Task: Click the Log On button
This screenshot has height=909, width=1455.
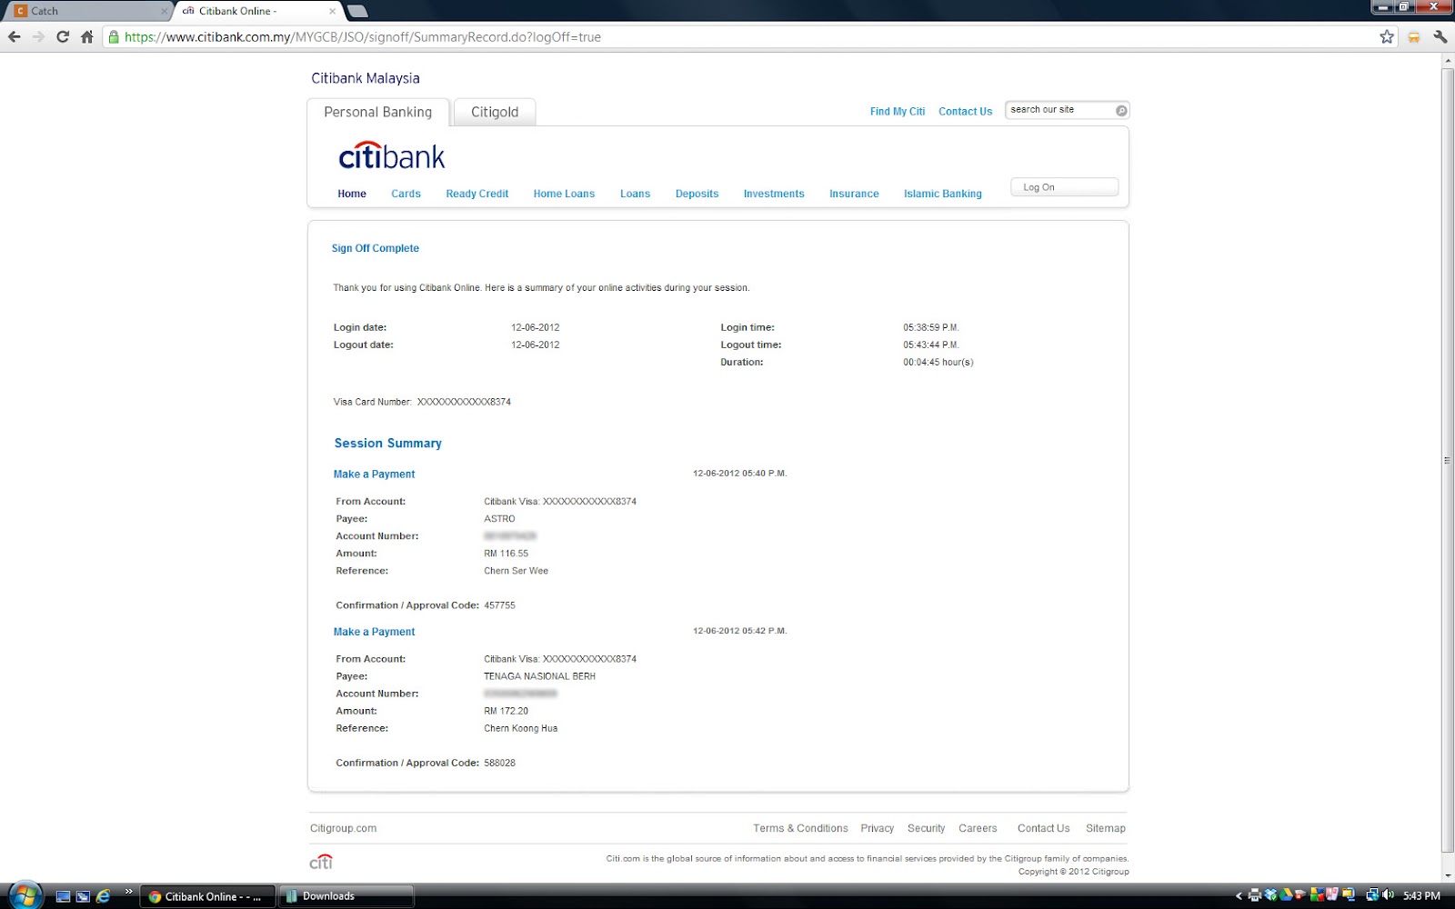Action: [1063, 186]
